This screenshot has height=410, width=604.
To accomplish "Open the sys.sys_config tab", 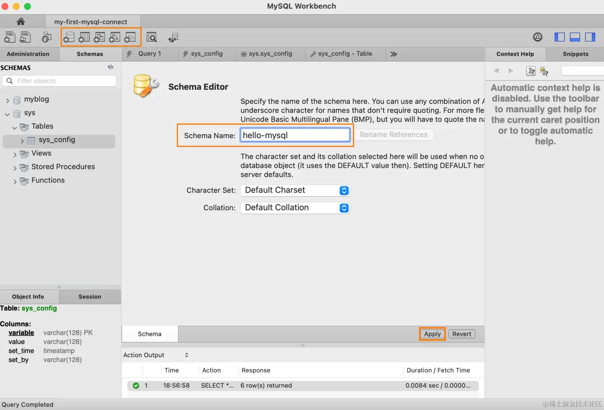I will (x=270, y=54).
